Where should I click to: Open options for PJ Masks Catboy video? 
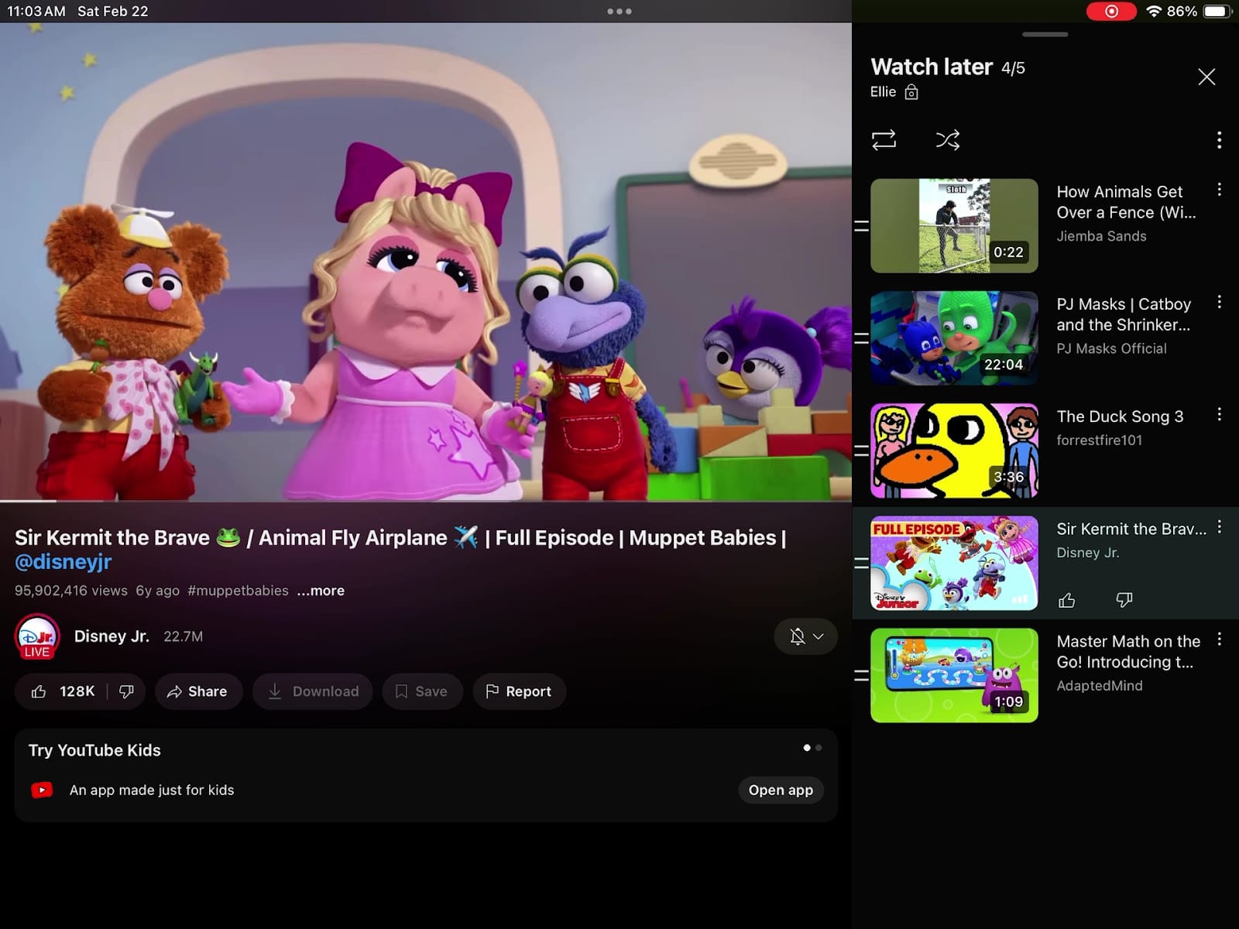pos(1219,302)
